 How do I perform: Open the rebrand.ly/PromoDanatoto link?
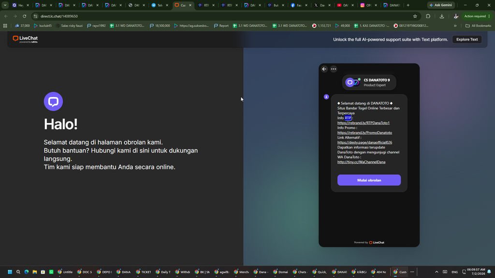pyautogui.click(x=364, y=133)
